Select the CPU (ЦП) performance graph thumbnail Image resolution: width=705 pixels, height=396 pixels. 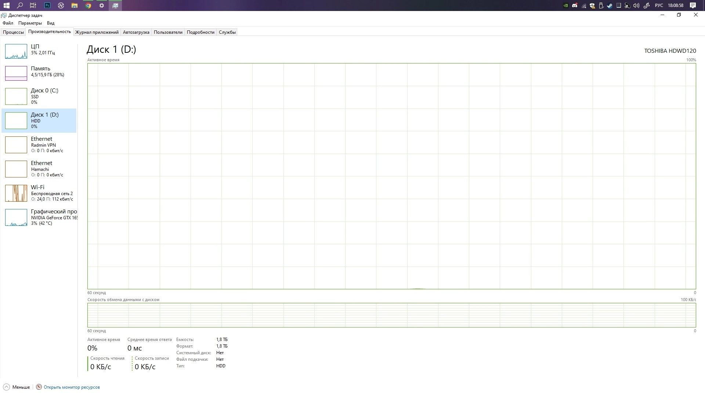pyautogui.click(x=16, y=51)
